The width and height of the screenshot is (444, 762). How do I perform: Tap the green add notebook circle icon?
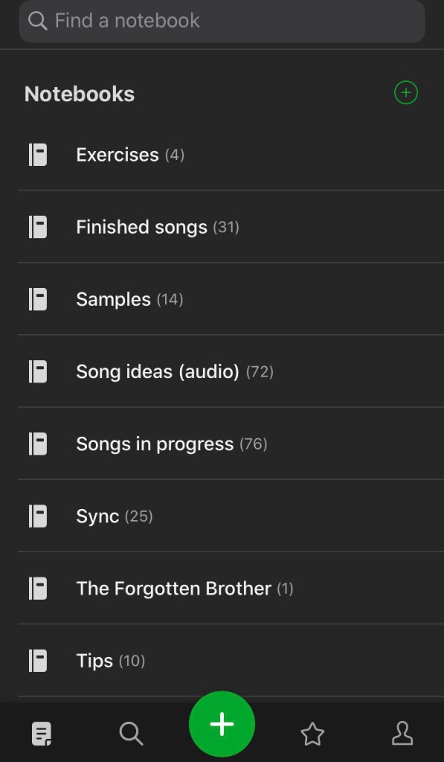click(405, 93)
